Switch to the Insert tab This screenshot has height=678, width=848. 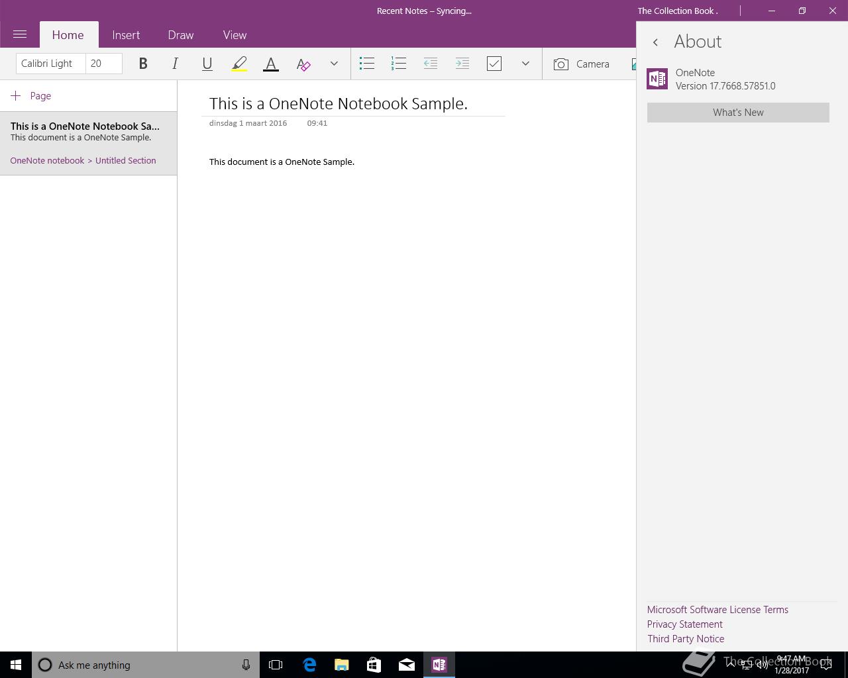126,35
